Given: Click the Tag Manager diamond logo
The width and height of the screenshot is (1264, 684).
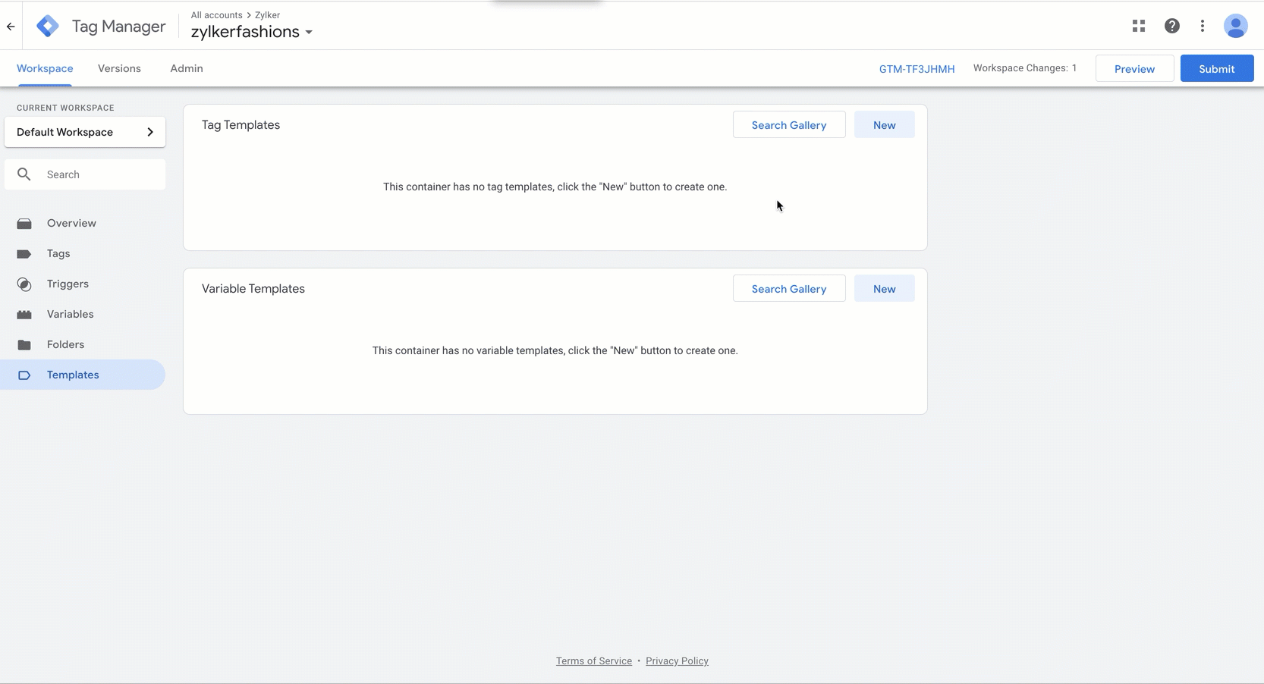Looking at the screenshot, I should 48,26.
